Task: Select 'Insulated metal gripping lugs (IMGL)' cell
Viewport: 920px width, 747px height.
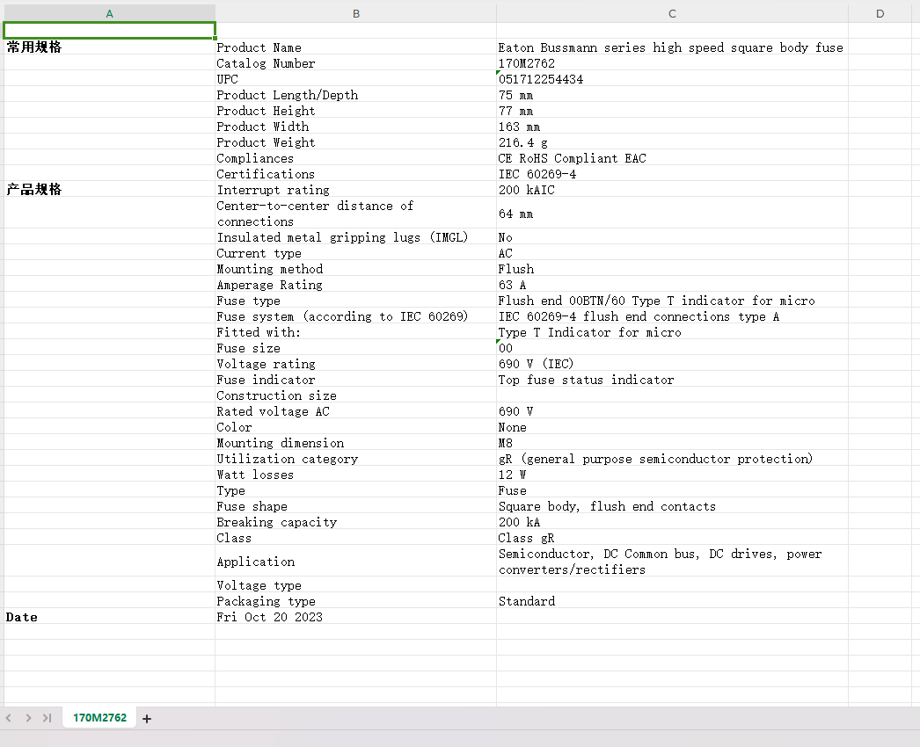Action: (x=356, y=237)
